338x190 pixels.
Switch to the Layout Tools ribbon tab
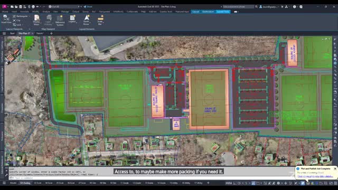pos(223,12)
